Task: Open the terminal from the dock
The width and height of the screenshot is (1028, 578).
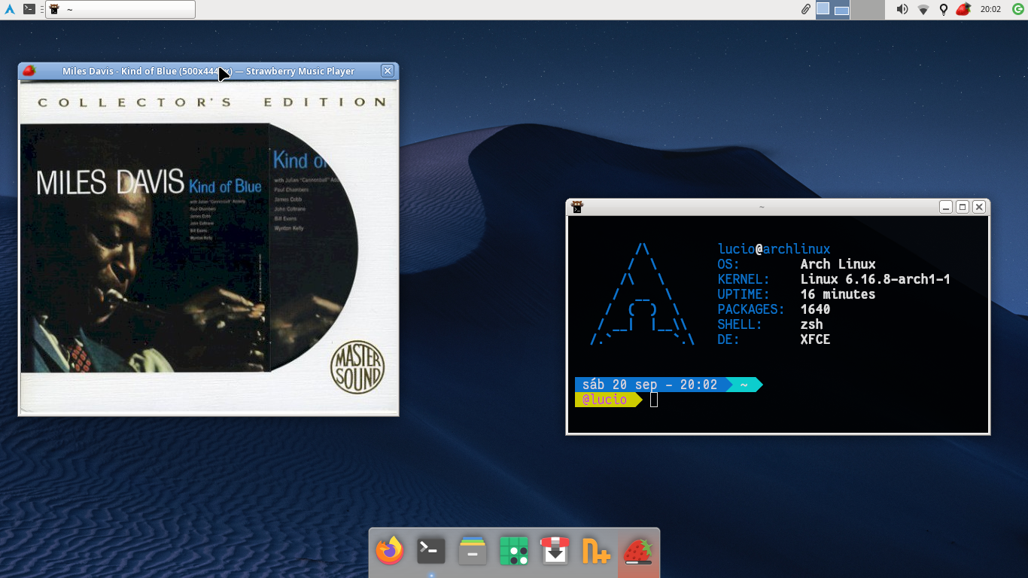Action: (431, 551)
